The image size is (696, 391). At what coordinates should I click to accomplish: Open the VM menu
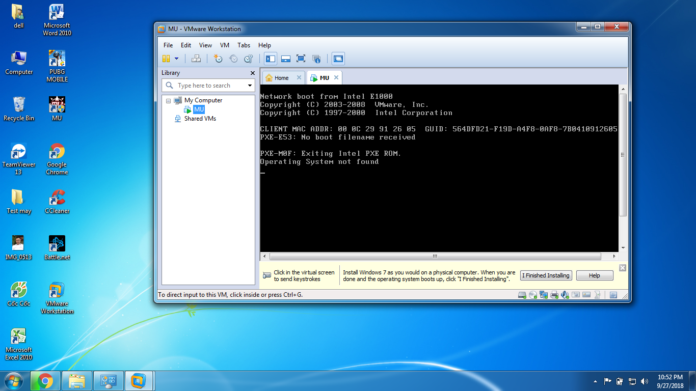pyautogui.click(x=225, y=45)
